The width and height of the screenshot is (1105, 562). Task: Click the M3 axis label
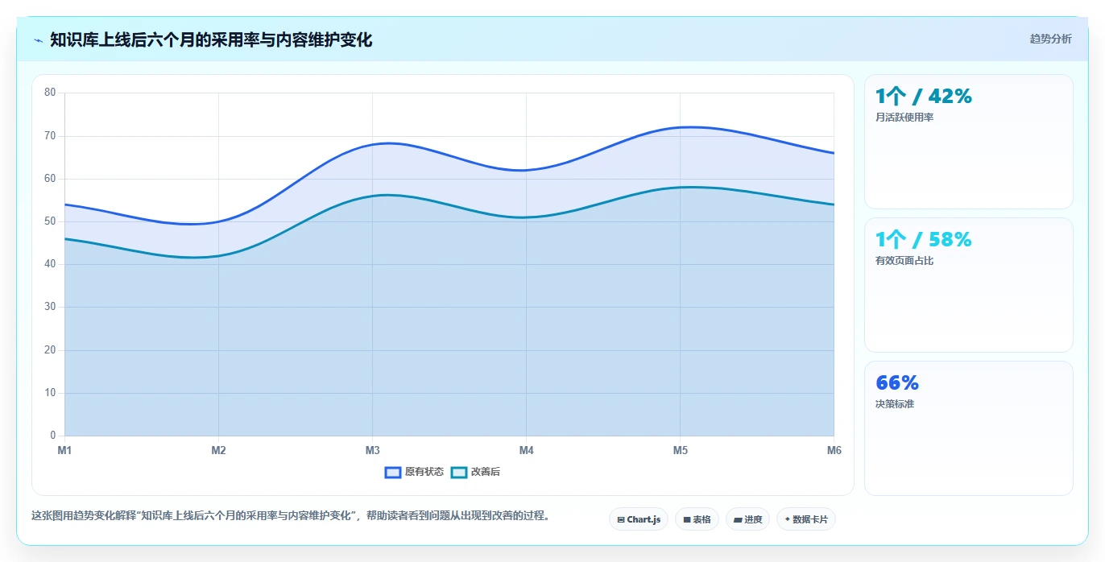[x=372, y=450]
